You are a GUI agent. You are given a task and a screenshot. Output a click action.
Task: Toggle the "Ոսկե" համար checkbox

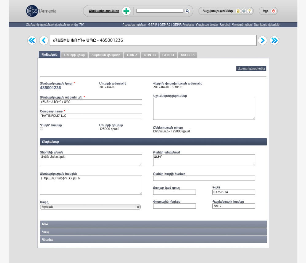41,129
